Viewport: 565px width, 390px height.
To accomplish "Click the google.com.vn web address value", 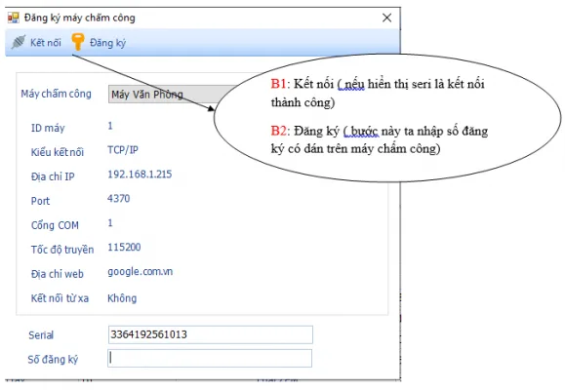I will (x=141, y=271).
